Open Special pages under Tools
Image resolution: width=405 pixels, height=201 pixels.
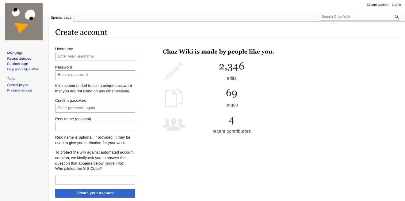tap(17, 85)
